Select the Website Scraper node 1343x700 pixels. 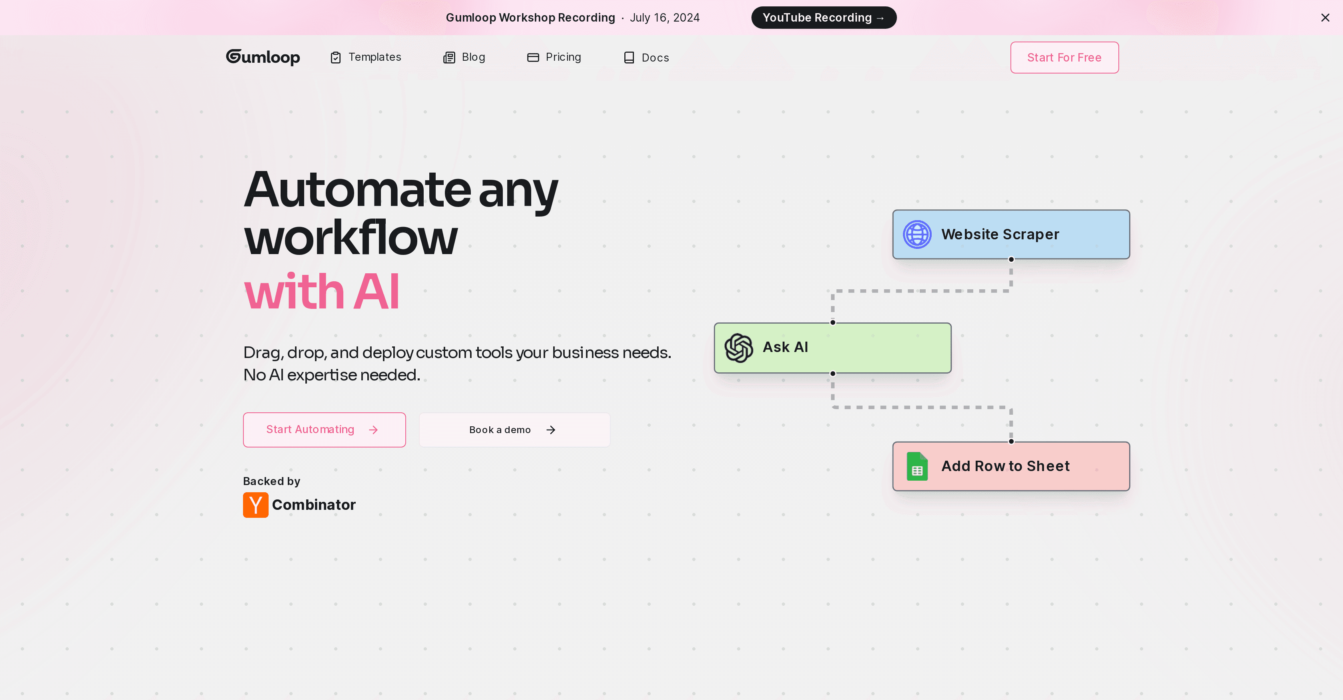pyautogui.click(x=1010, y=234)
